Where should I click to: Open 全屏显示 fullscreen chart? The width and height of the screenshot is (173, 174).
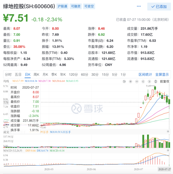[x=162, y=75]
